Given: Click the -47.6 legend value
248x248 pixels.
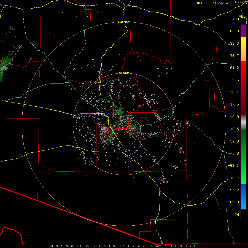Looking at the screenshot, I should tap(233, 153).
